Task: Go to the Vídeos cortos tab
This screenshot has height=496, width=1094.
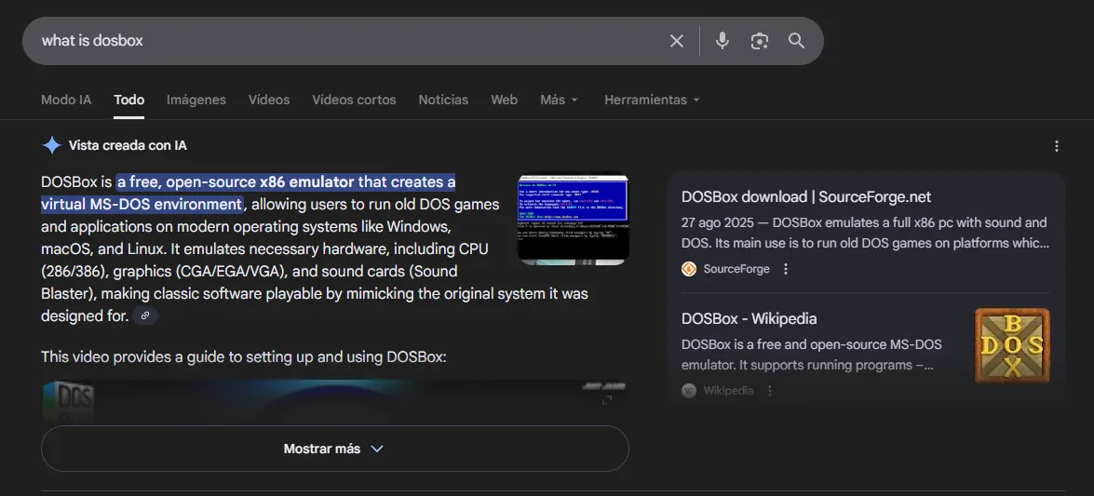Action: coord(354,100)
